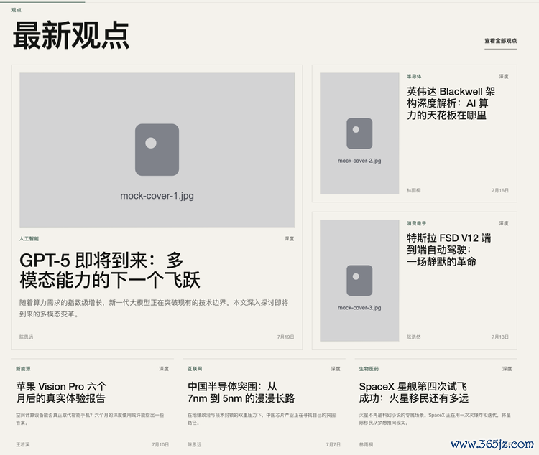Image resolution: width=539 pixels, height=455 pixels.
Task: Click the mock-cover-3.jpg thumbnail
Action: pos(359,281)
